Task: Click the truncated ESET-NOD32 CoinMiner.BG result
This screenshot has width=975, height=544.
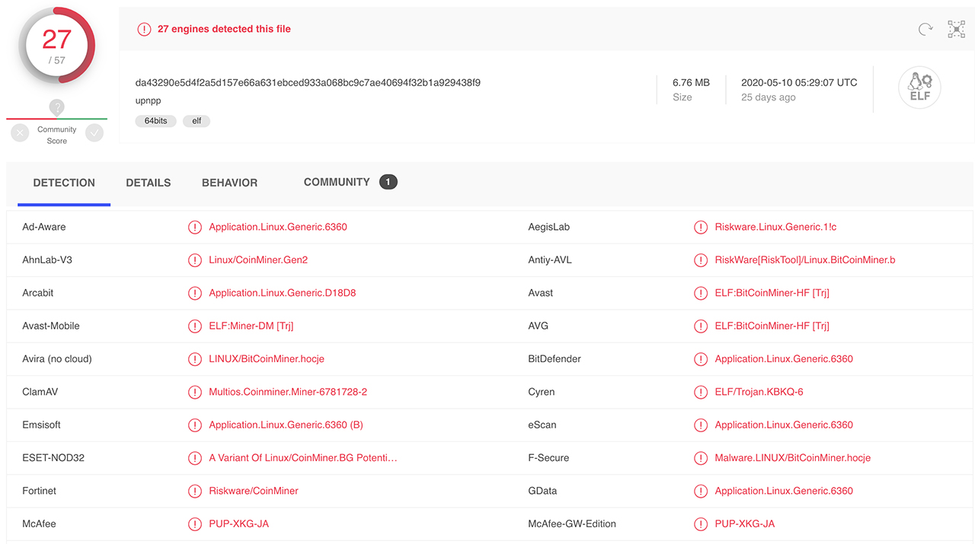Action: pos(303,458)
